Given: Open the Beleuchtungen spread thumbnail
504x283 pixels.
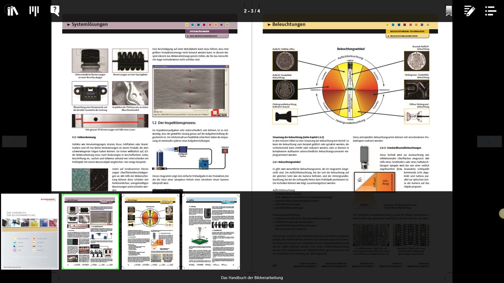Looking at the screenshot, I should tap(150, 231).
